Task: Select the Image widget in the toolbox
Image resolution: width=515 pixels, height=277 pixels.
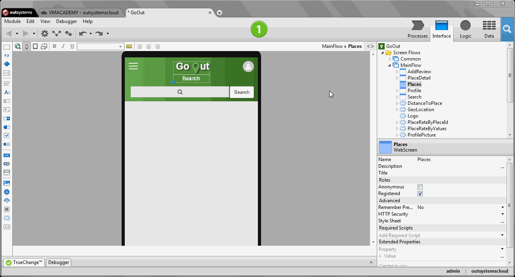Action: [x=7, y=183]
